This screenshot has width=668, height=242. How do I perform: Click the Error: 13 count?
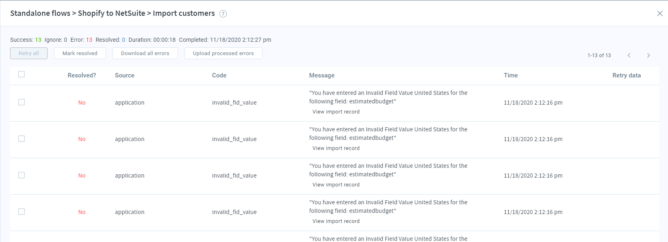tap(81, 40)
